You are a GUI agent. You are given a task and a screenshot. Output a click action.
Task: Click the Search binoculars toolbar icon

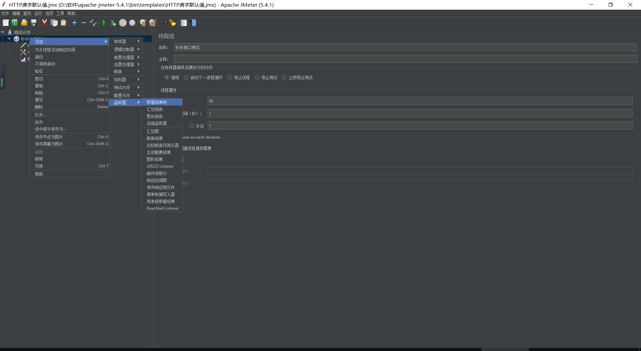[163, 23]
